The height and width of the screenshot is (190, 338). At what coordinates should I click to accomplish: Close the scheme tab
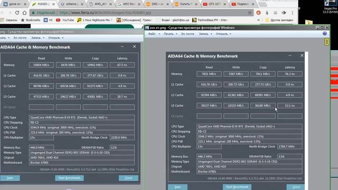tap(82, 4)
